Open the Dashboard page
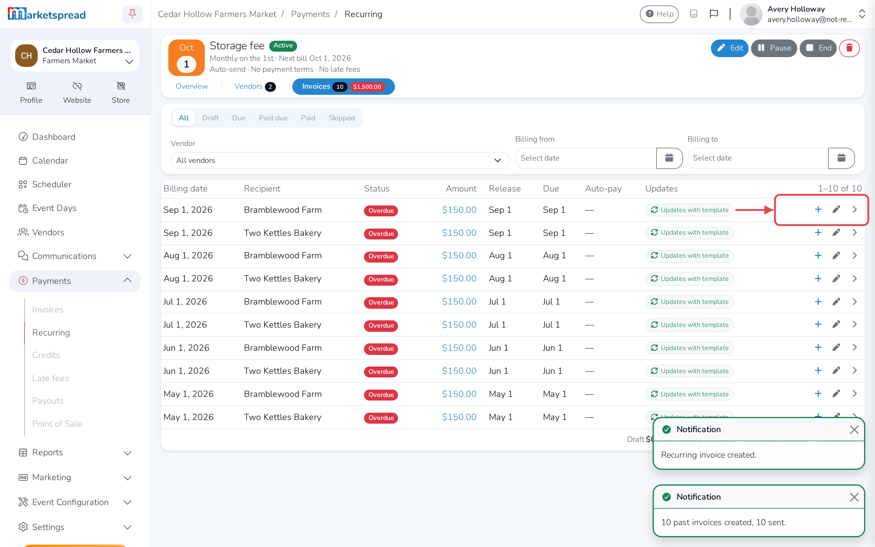This screenshot has width=875, height=547. [53, 137]
